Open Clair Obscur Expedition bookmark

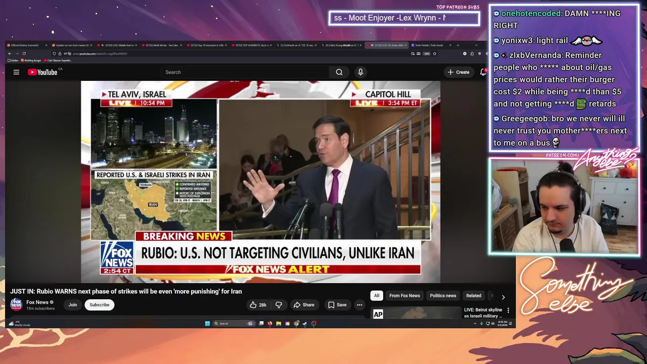(58, 60)
